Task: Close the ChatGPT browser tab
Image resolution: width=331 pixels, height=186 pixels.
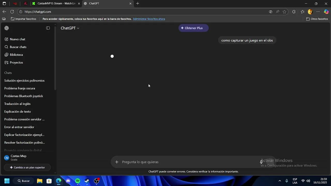Action: [x=130, y=4]
